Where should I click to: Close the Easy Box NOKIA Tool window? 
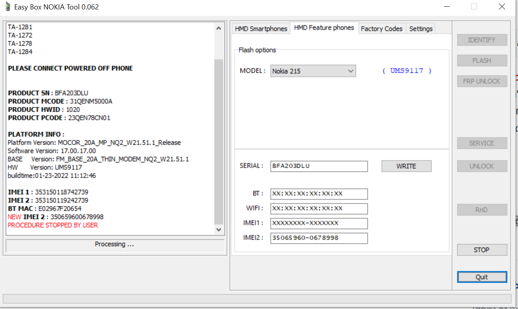(x=502, y=7)
